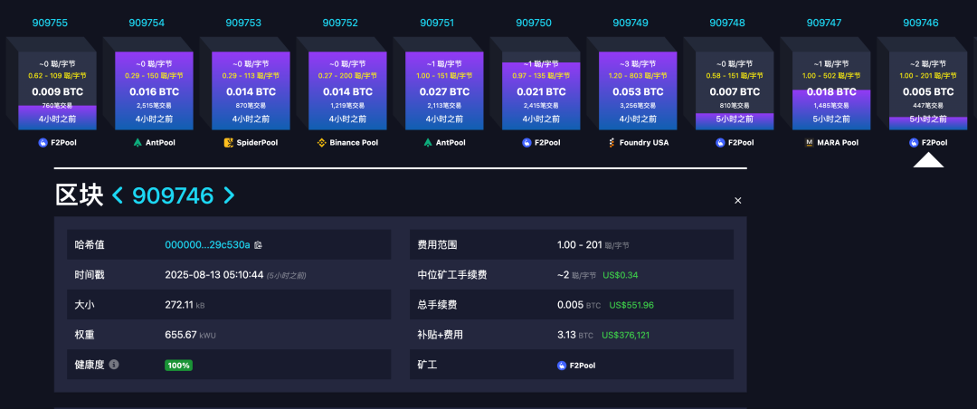977x409 pixels.
Task: Click block height link 909749
Action: pyautogui.click(x=631, y=23)
